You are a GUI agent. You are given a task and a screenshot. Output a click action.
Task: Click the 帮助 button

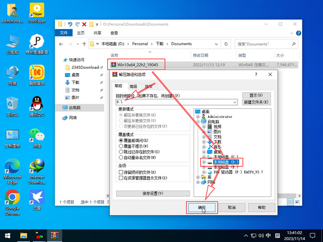point(262,208)
